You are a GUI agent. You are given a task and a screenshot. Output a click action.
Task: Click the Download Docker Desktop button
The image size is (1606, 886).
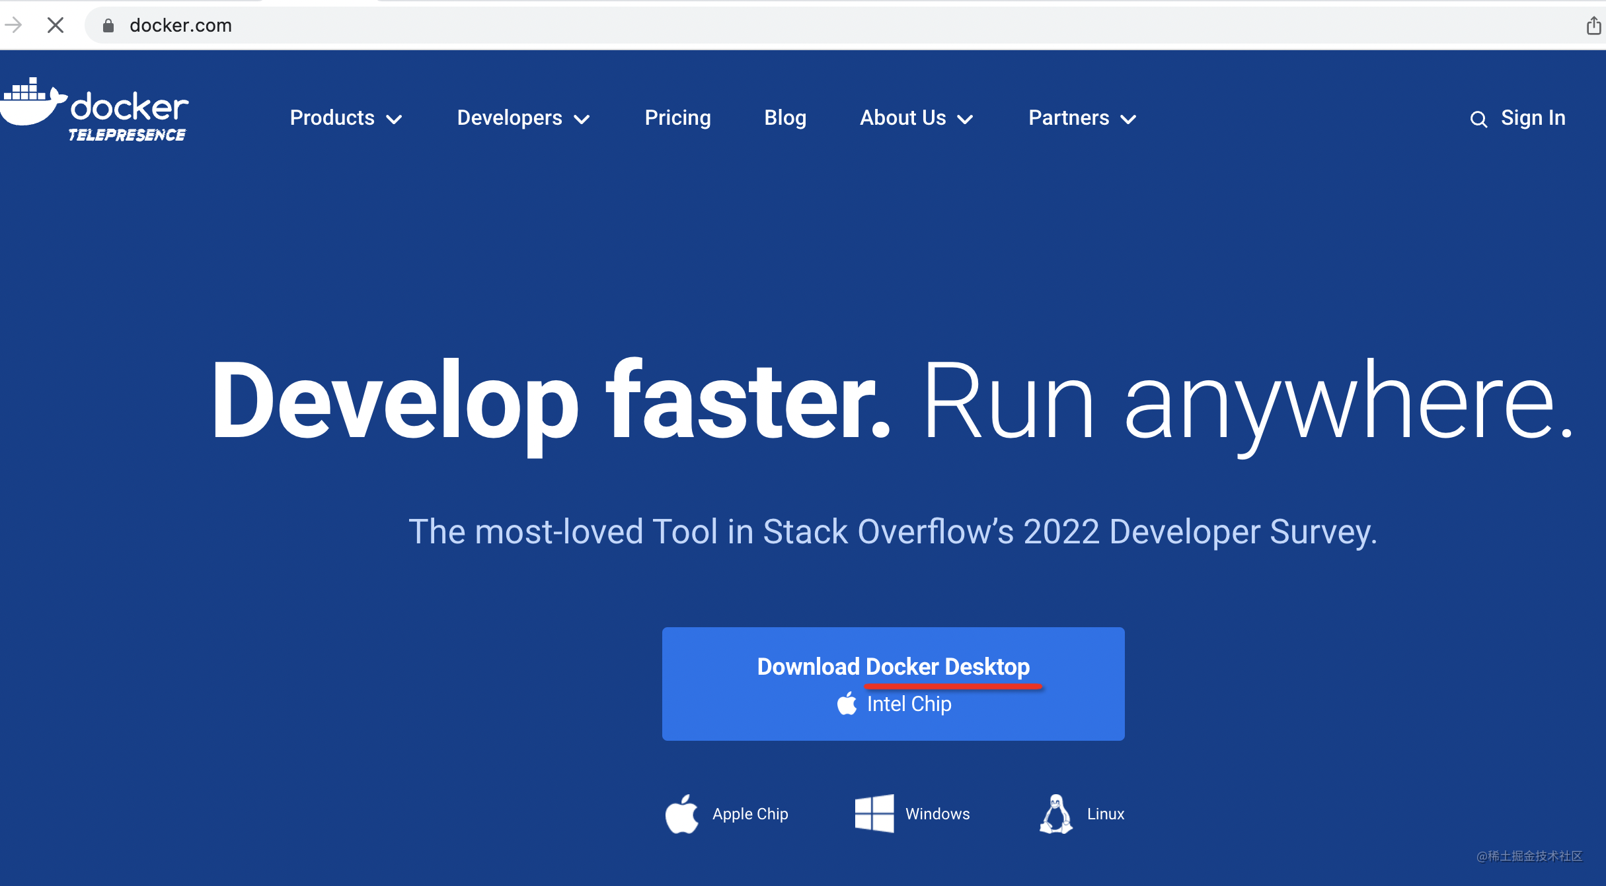tap(893, 667)
